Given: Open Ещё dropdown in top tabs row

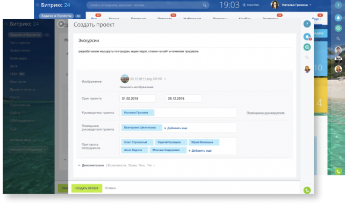Looking at the screenshot, I should tap(316, 19).
